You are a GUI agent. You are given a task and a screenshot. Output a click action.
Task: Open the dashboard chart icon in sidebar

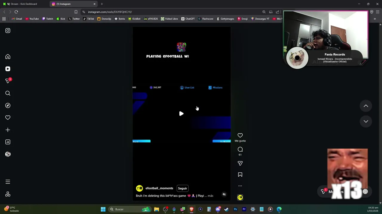pos(8,142)
